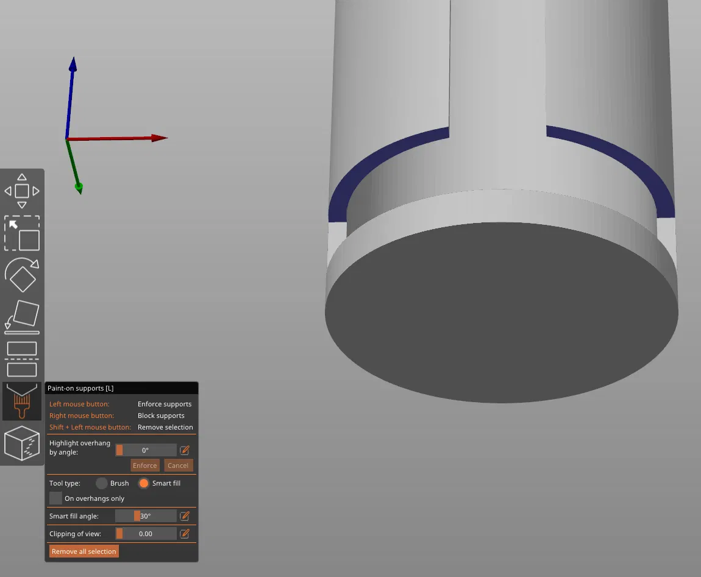The width and height of the screenshot is (701, 577).
Task: Edit smart fill angle value icon
Action: pos(185,516)
